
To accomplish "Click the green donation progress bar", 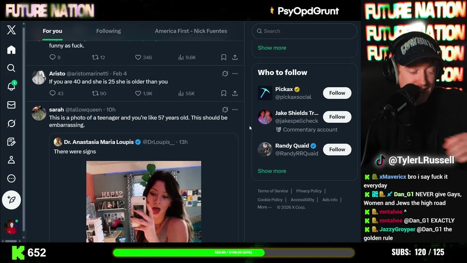I will [x=233, y=252].
